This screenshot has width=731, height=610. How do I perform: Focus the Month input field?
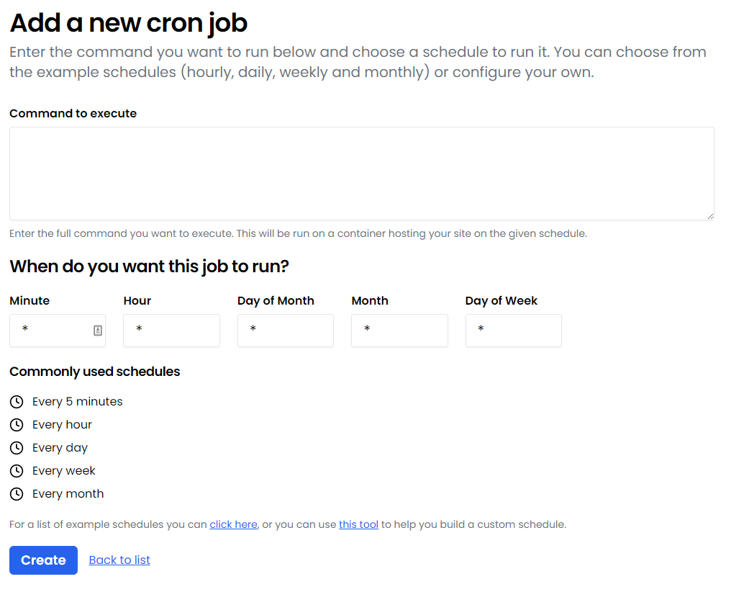(399, 331)
